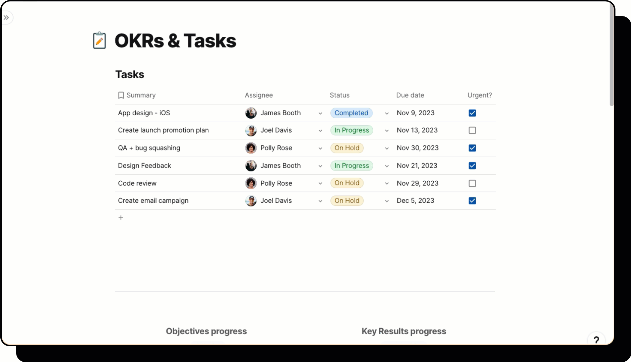This screenshot has width=631, height=362.
Task: Click the bookmark icon in Summary header
Action: [x=121, y=95]
